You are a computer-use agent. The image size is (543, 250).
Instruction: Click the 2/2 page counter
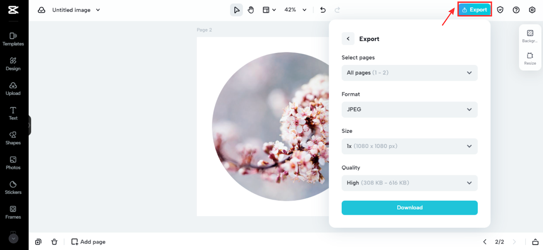[x=499, y=242]
